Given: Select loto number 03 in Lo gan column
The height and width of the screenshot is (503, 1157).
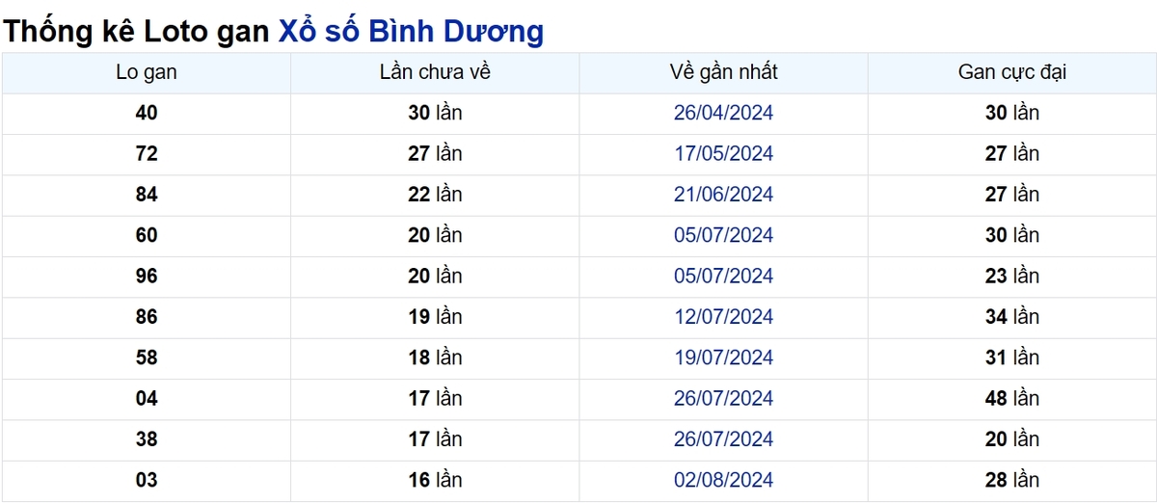Looking at the screenshot, I should click(147, 480).
